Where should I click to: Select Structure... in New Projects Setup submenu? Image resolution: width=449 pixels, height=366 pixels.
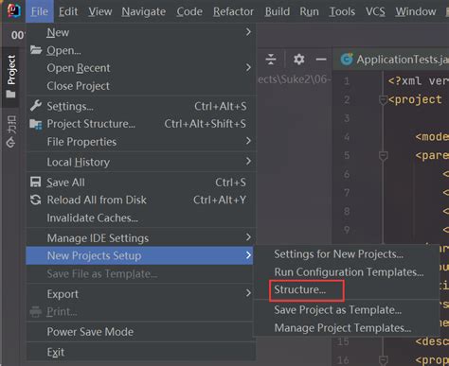[299, 289]
